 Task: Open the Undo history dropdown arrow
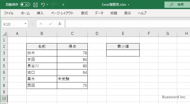[x=47, y=5]
